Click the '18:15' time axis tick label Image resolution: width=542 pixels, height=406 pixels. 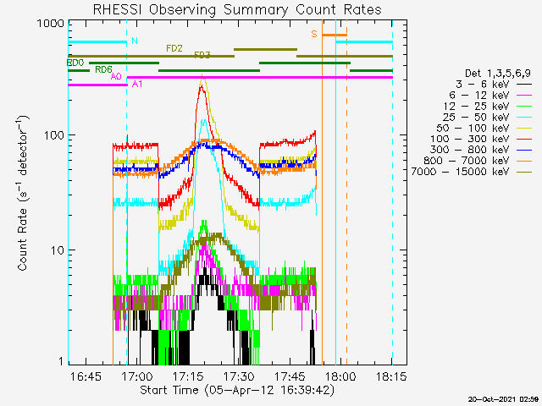click(x=391, y=376)
